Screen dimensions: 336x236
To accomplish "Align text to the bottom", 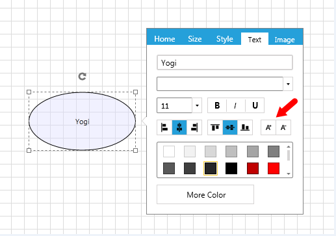I will pyautogui.click(x=245, y=127).
